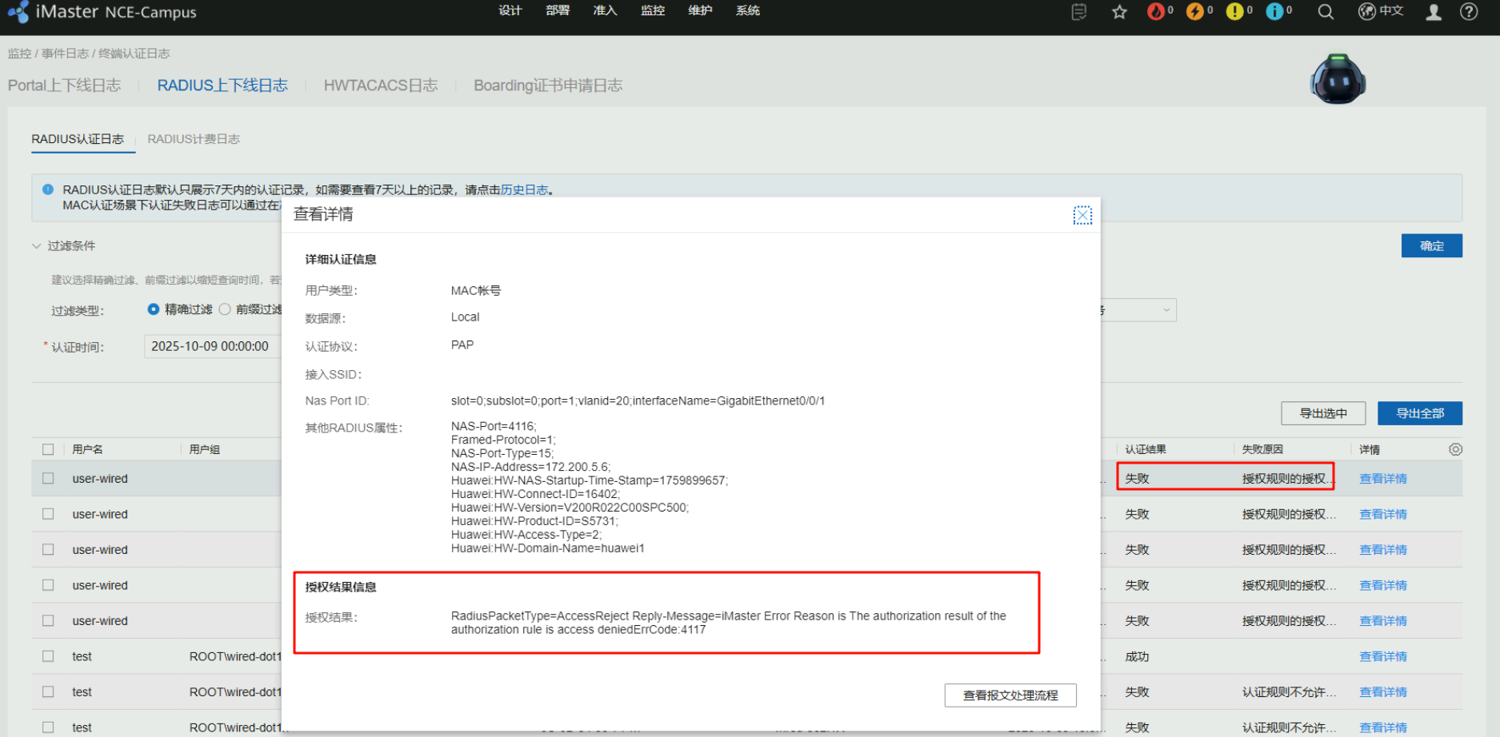Click the authentication time input field
Viewport: 1500px width, 737px height.
[x=211, y=346]
